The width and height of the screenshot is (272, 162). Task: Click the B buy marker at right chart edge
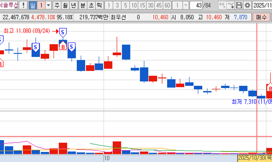pyautogui.click(x=269, y=88)
